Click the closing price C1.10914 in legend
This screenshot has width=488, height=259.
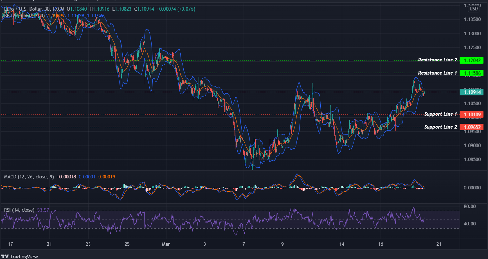(144, 9)
